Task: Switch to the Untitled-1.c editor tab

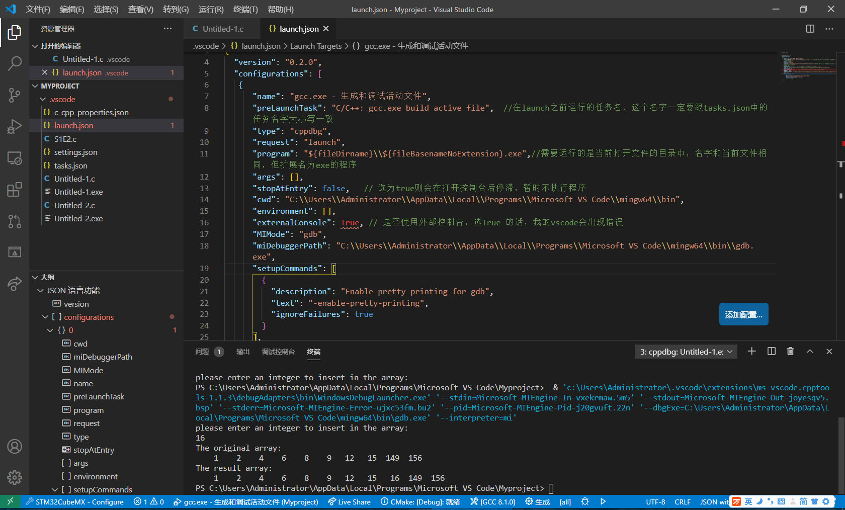Action: coord(222,29)
